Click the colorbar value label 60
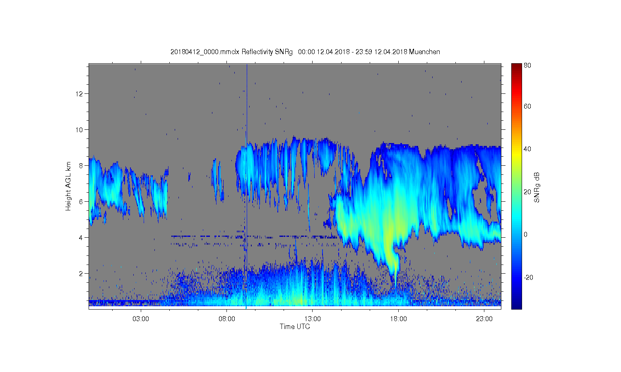 [527, 106]
